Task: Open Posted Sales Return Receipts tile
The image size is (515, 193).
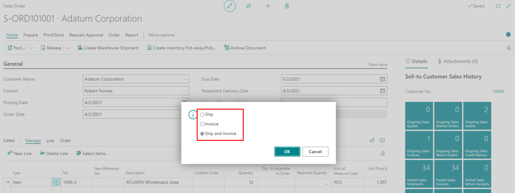Action: (477, 174)
